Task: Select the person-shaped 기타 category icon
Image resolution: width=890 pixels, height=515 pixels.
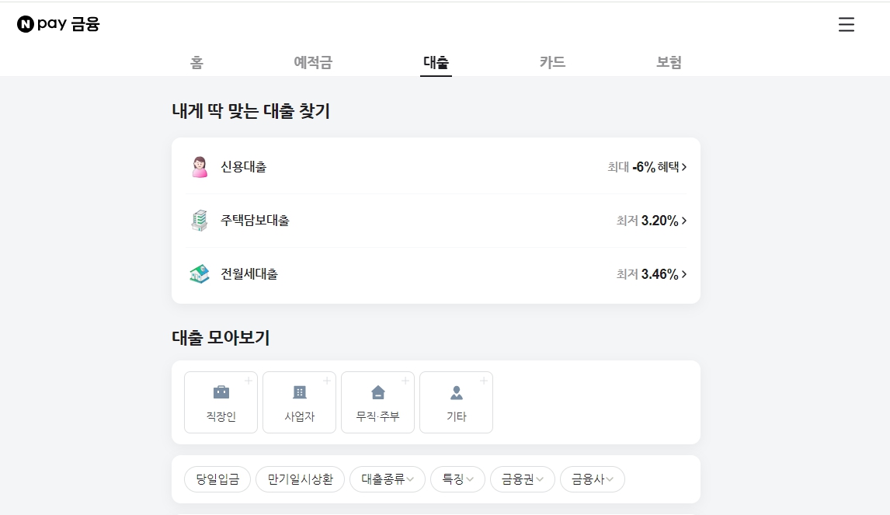Action: pyautogui.click(x=456, y=394)
